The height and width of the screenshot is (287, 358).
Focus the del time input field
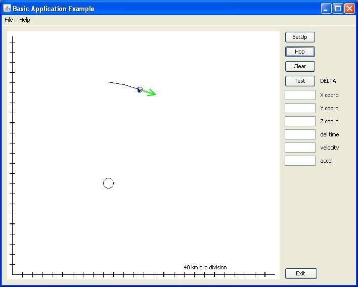point(300,134)
